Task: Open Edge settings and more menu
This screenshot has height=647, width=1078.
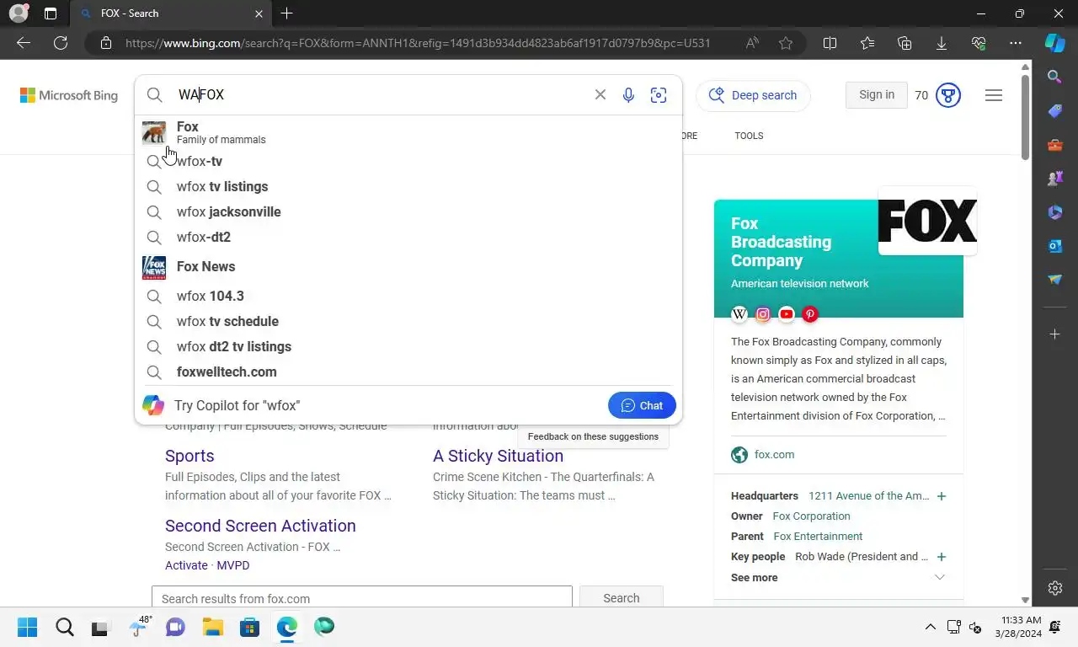Action: click(x=1016, y=43)
